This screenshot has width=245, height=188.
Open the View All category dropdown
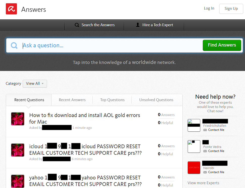click(35, 83)
